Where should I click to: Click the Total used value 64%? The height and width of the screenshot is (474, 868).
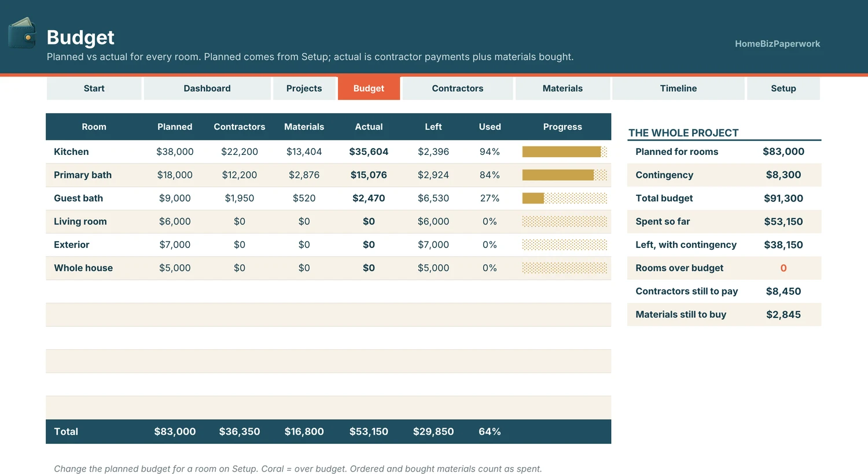pos(490,432)
